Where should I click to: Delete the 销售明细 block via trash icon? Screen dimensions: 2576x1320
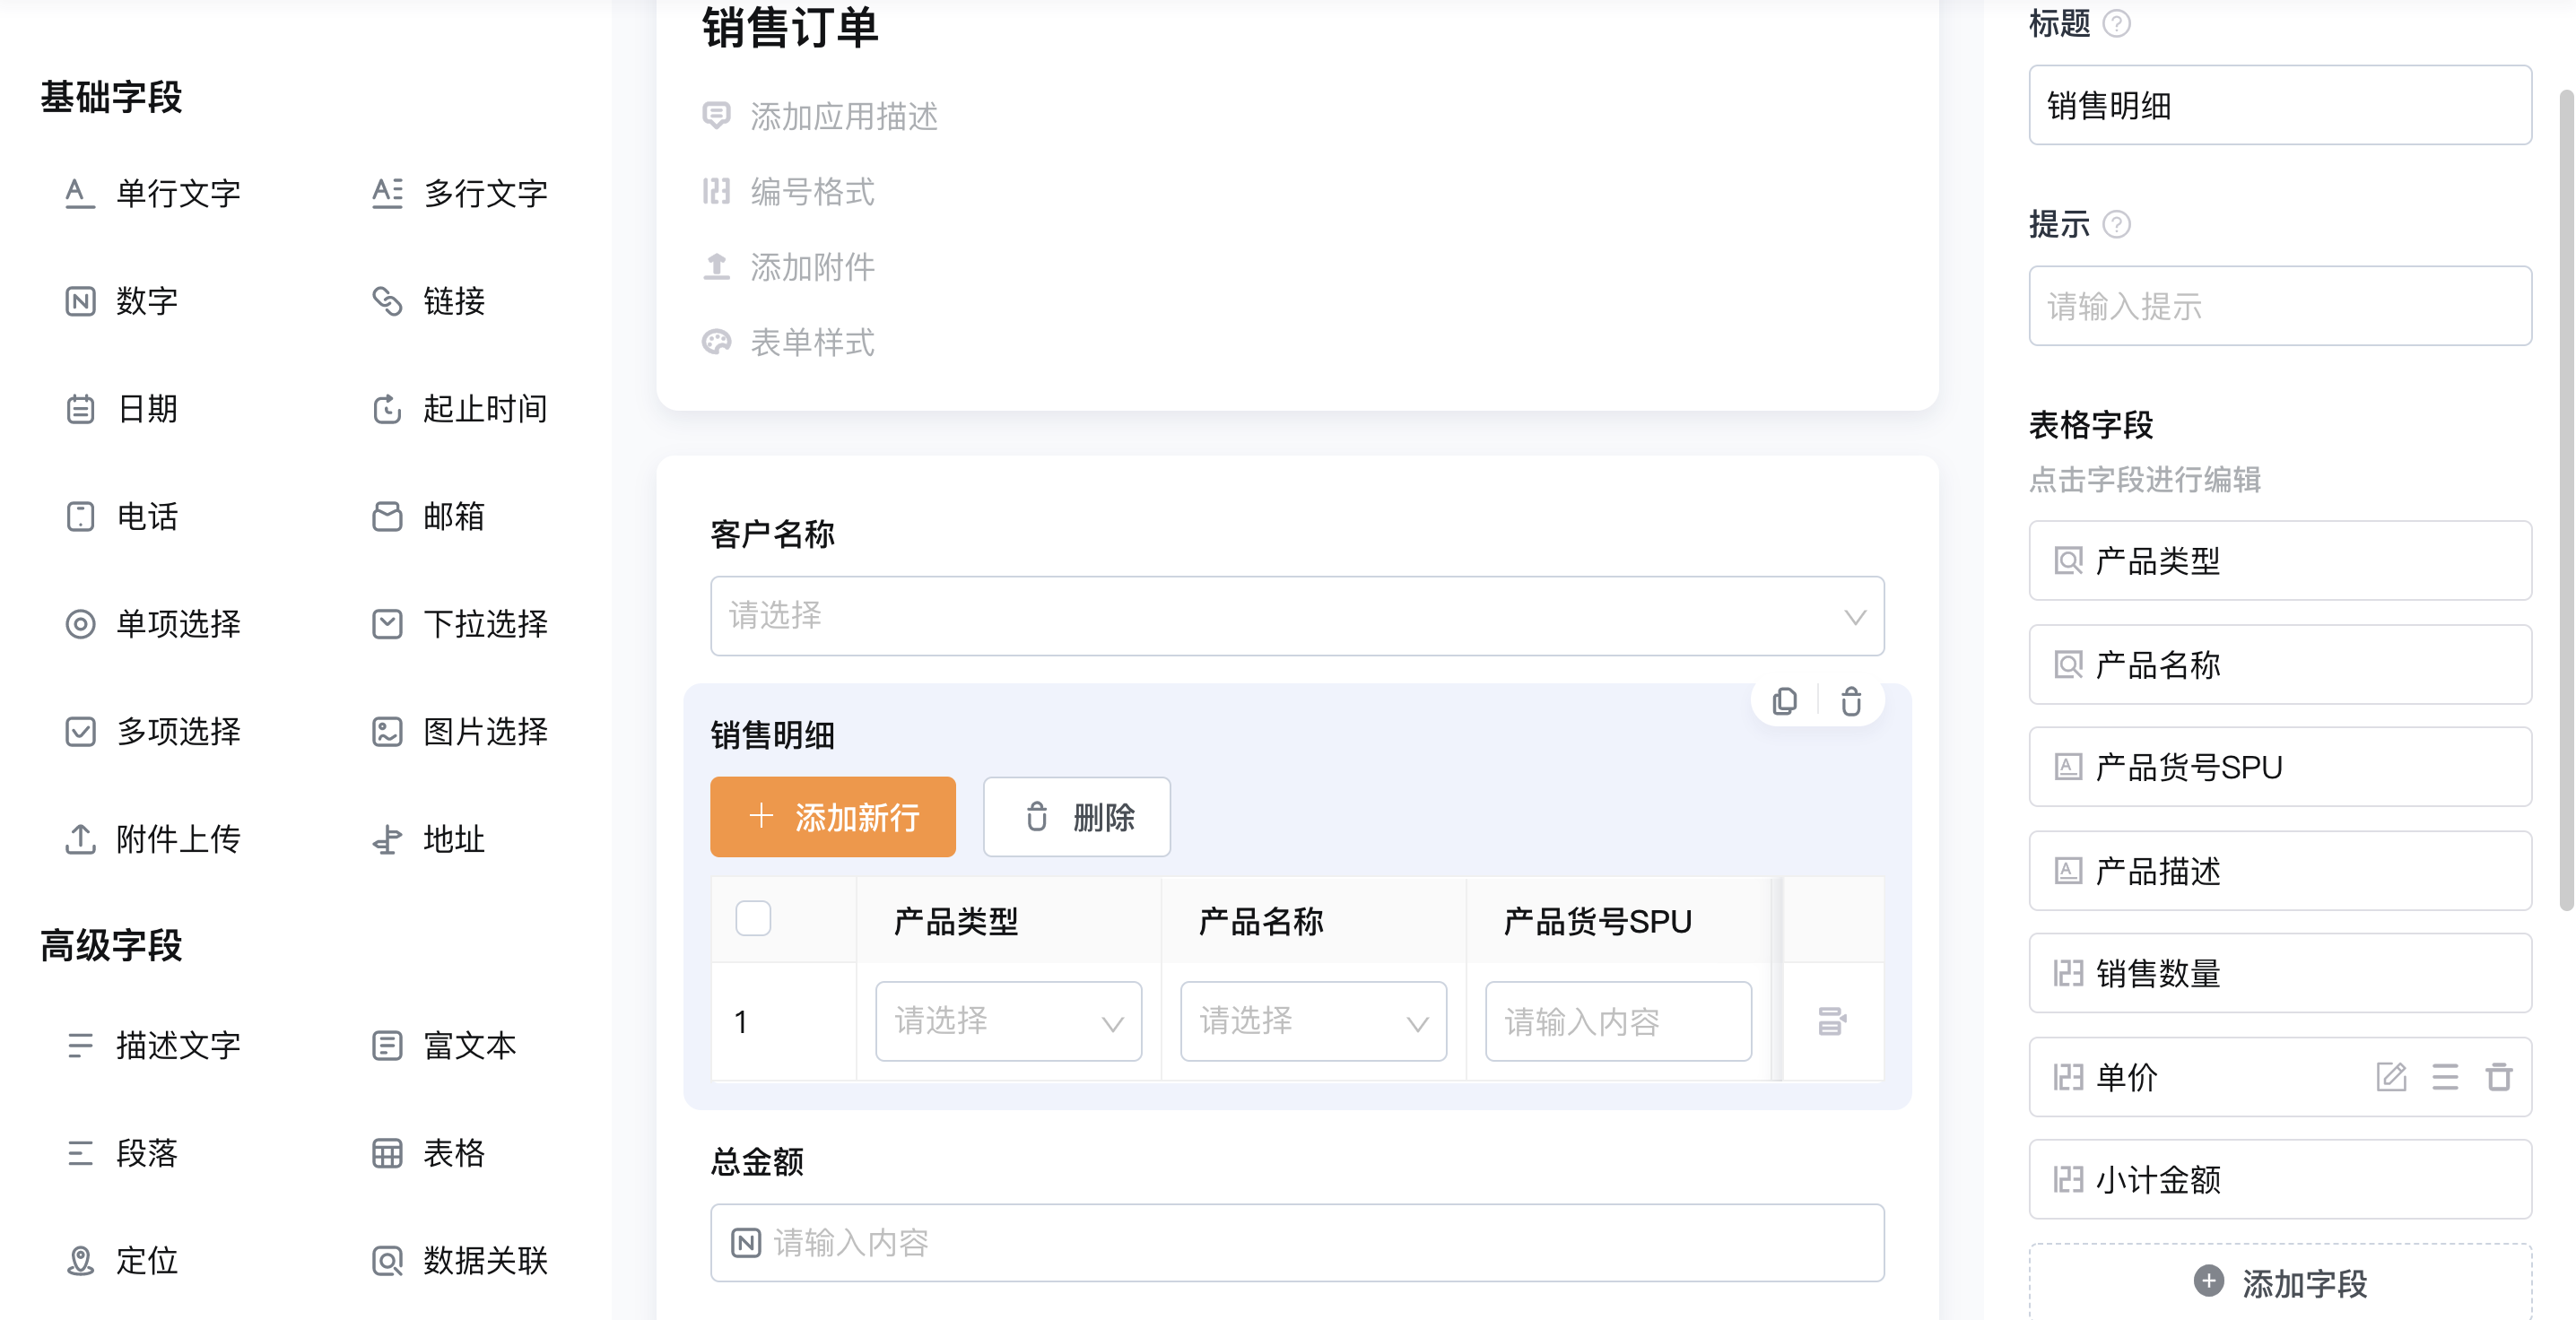tap(1851, 702)
